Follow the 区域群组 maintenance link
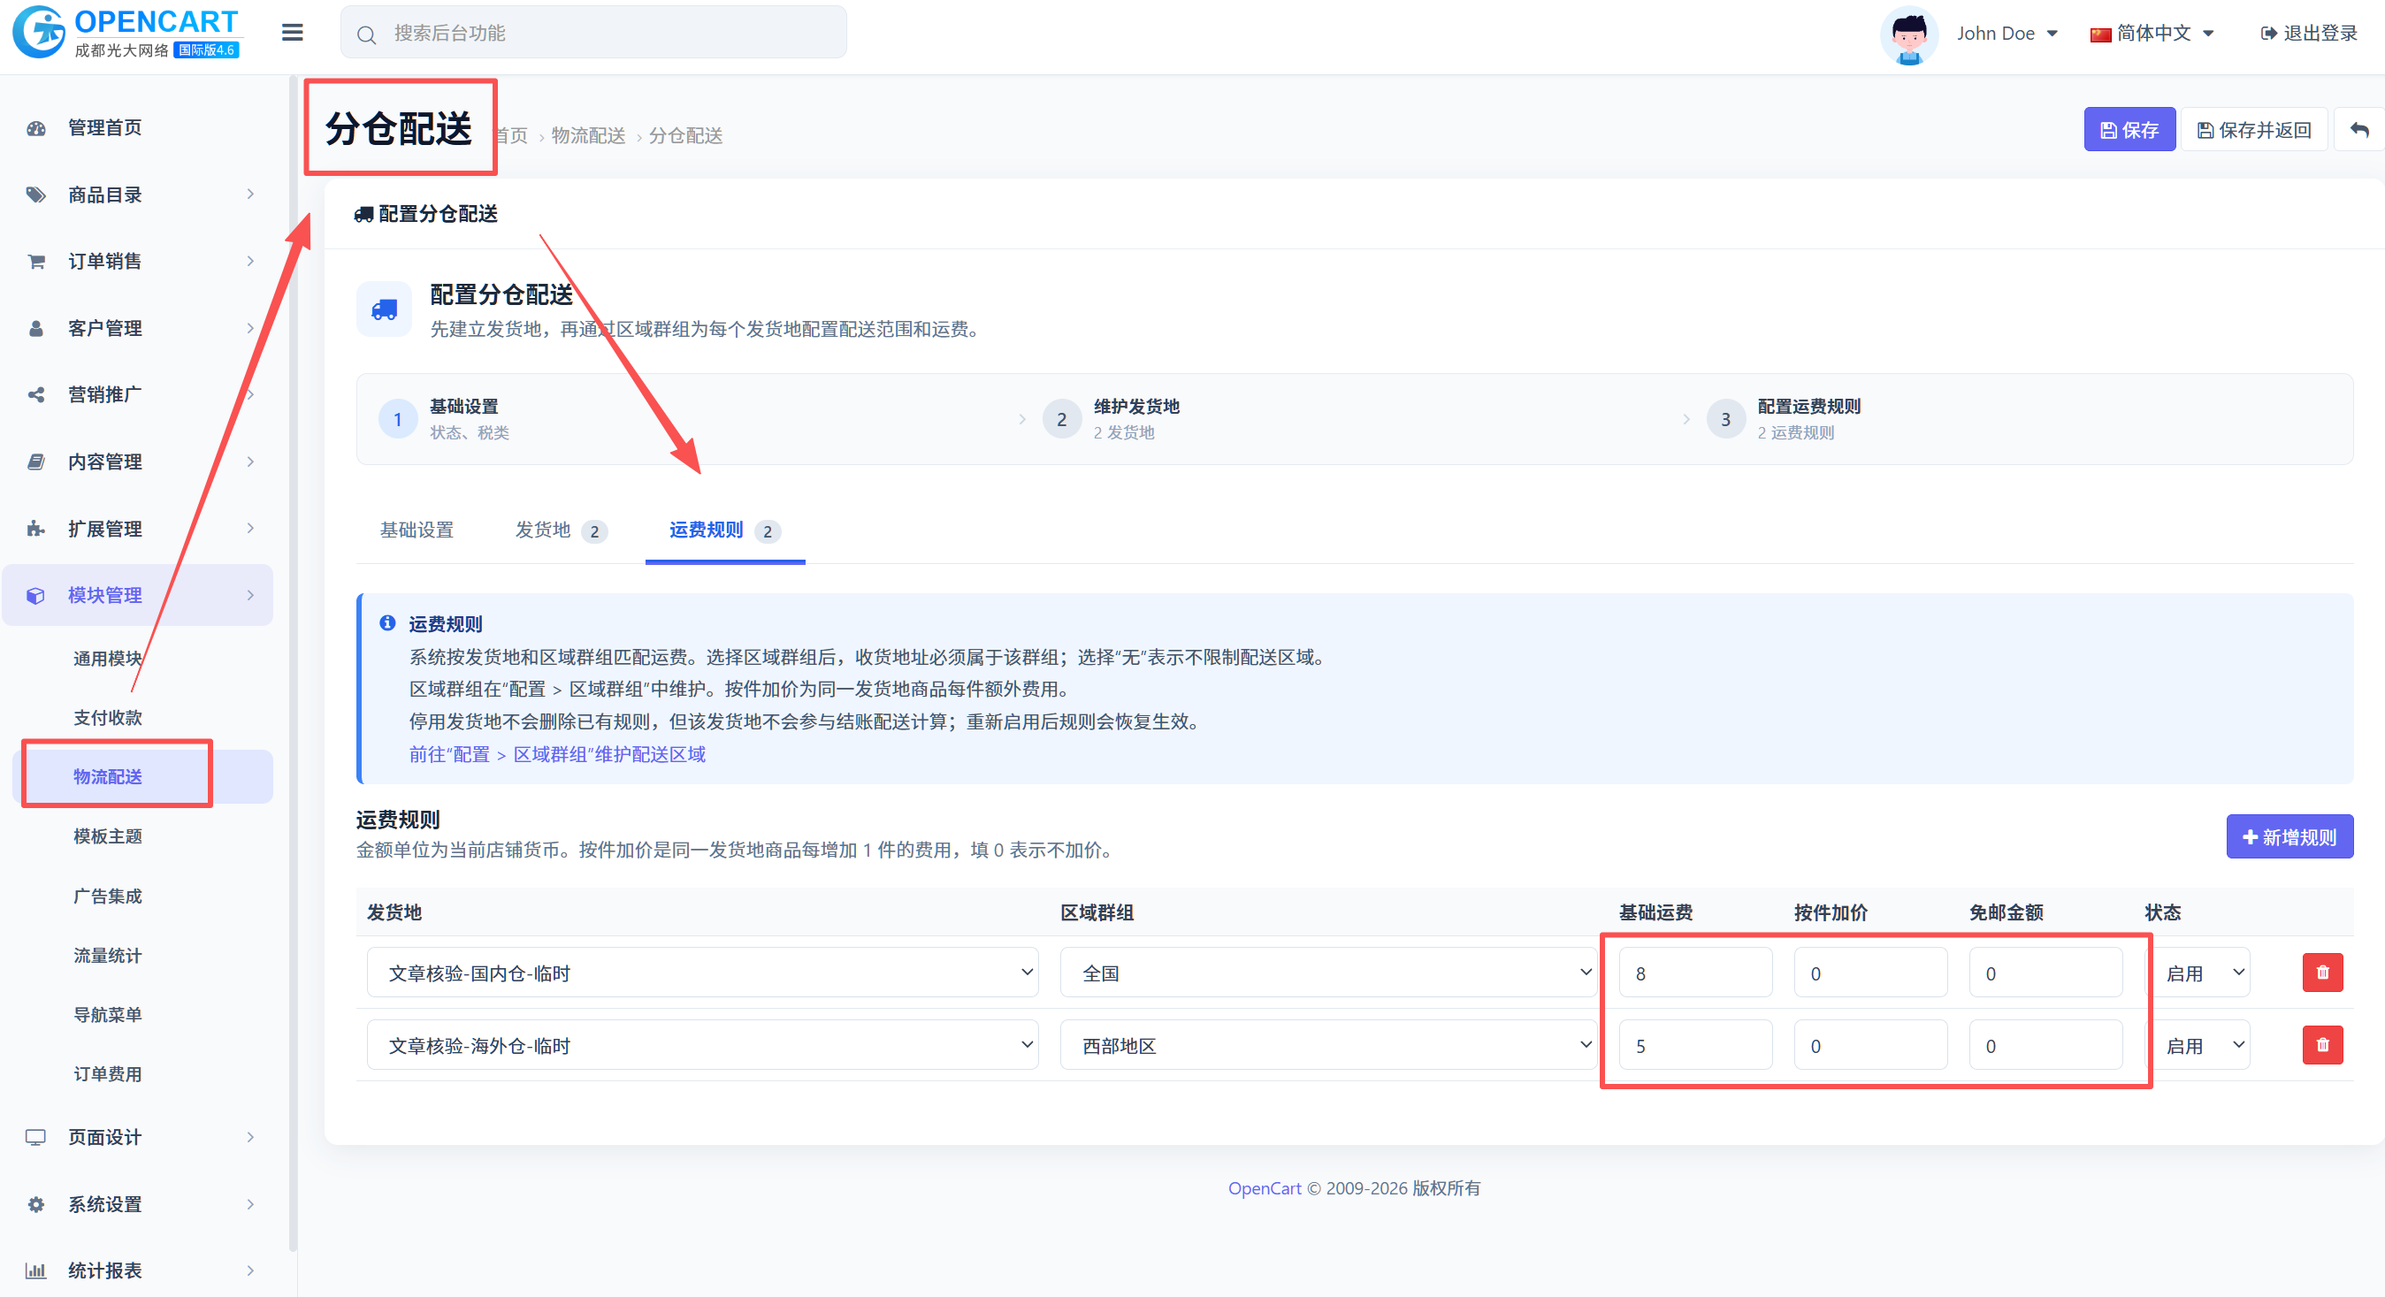Screen dimensions: 2385x1297 (x=557, y=753)
